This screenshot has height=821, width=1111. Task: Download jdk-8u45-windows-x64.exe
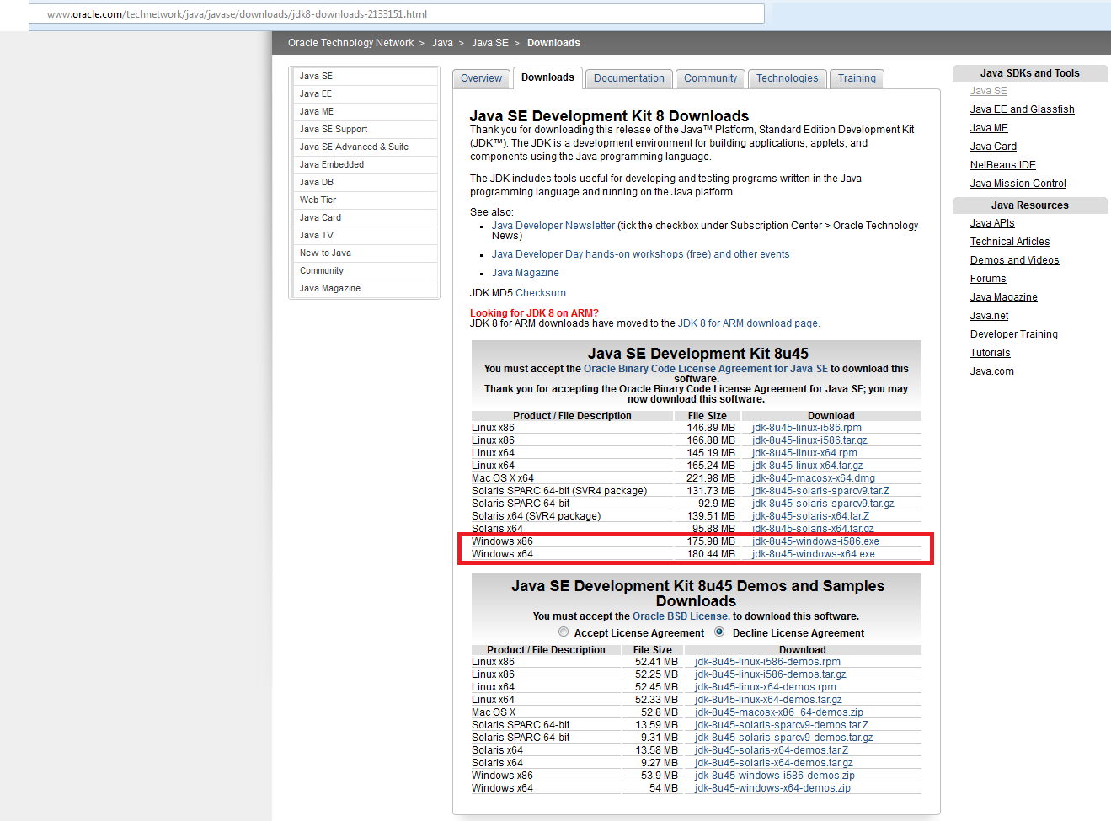pos(814,554)
